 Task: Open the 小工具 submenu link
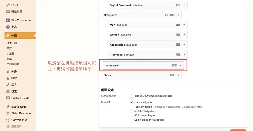[x=10, y=54]
